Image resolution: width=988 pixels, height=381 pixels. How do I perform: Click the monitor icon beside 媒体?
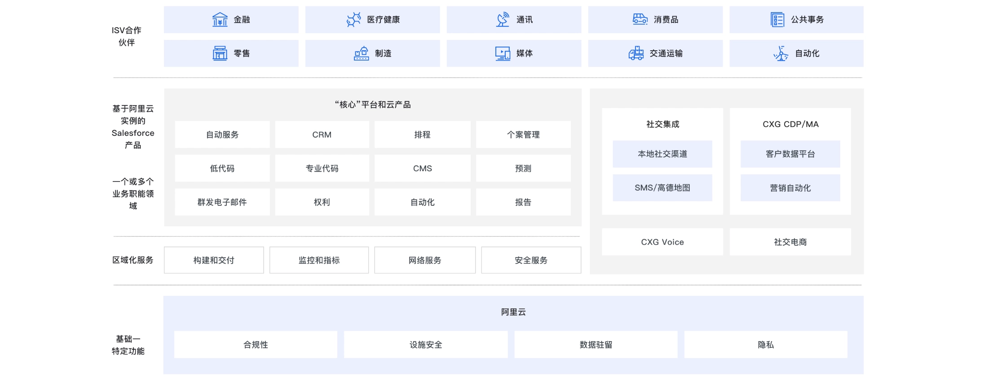(503, 53)
